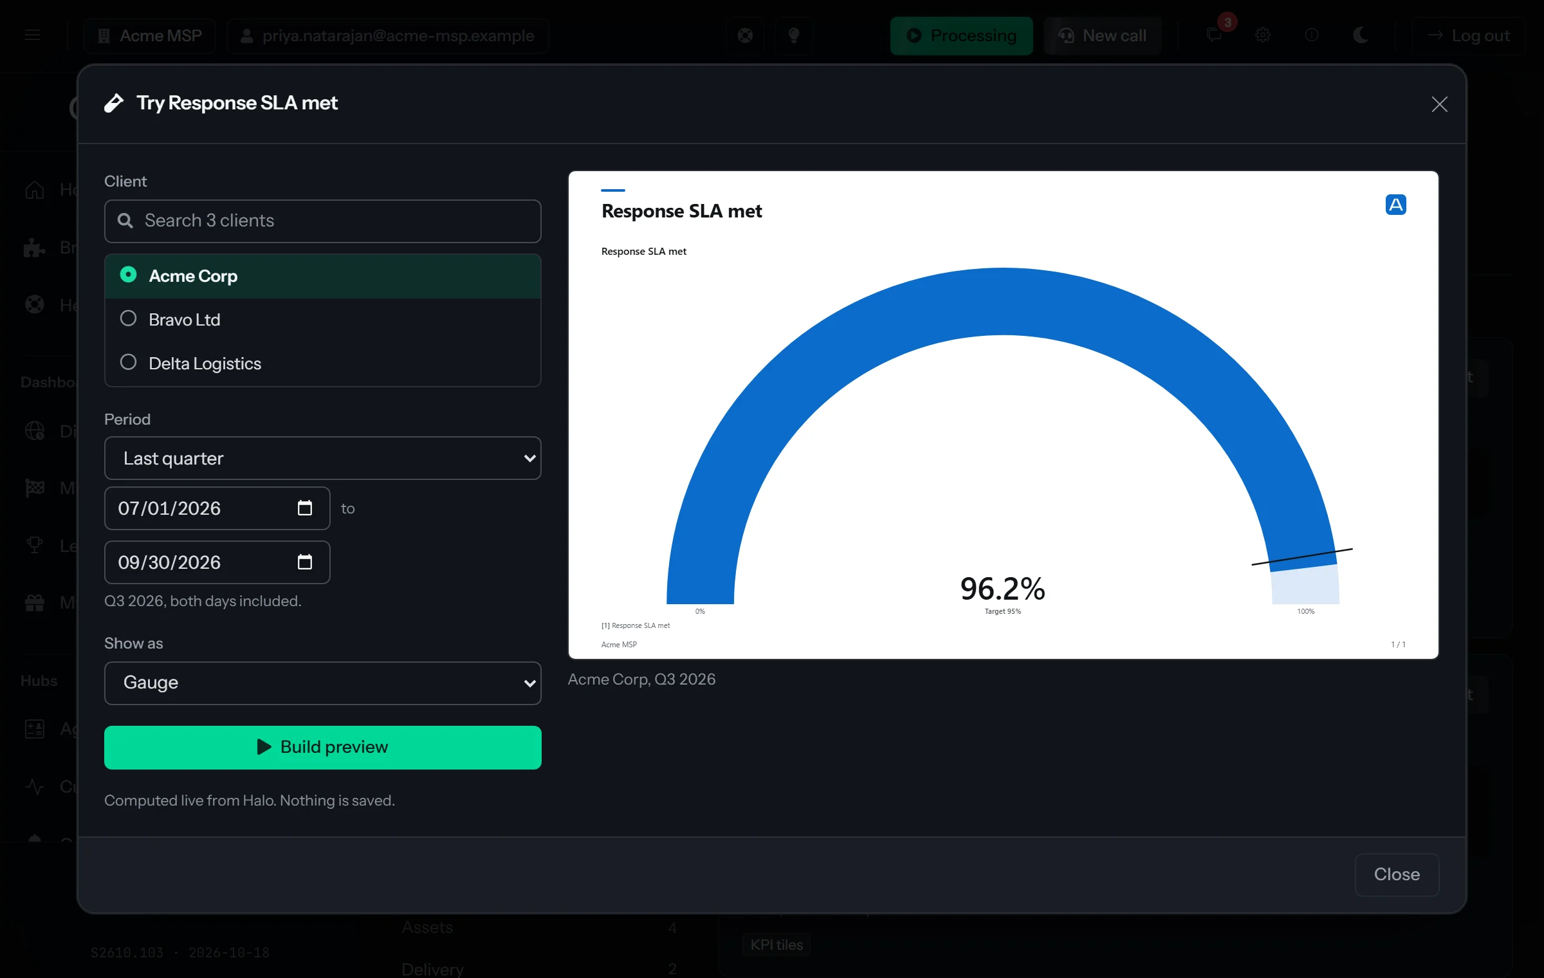Viewport: 1544px width, 978px height.
Task: Click the Home icon in the sidebar
Action: pyautogui.click(x=34, y=190)
